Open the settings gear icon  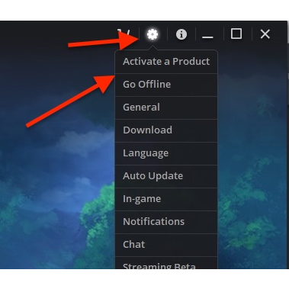point(153,34)
